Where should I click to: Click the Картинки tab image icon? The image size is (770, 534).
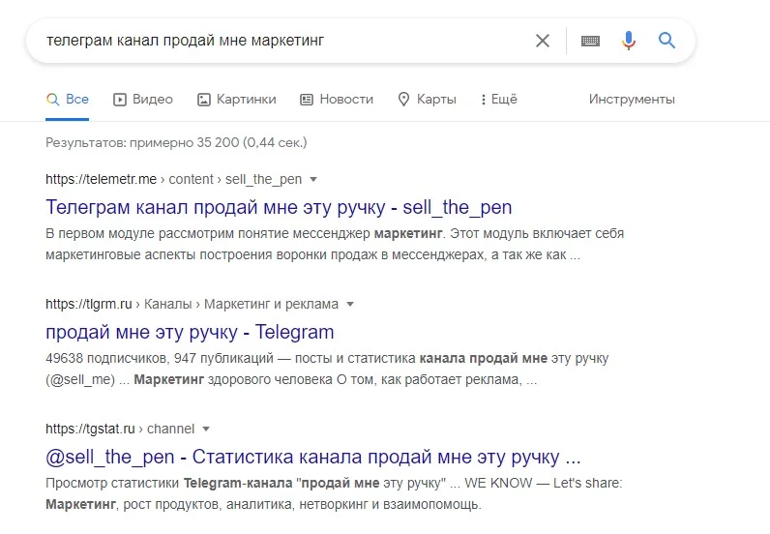pos(204,99)
